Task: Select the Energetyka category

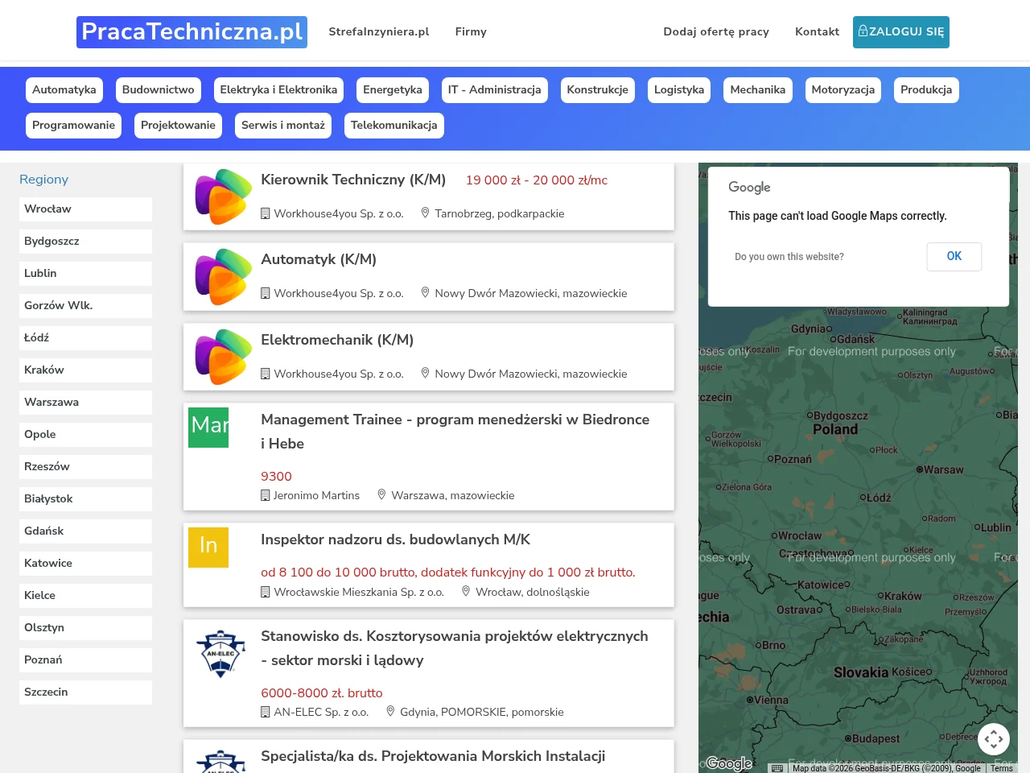Action: pyautogui.click(x=393, y=90)
